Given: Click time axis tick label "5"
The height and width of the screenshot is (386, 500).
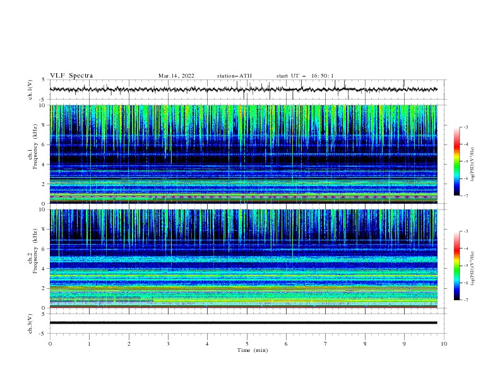Looking at the screenshot, I should pos(247,344).
